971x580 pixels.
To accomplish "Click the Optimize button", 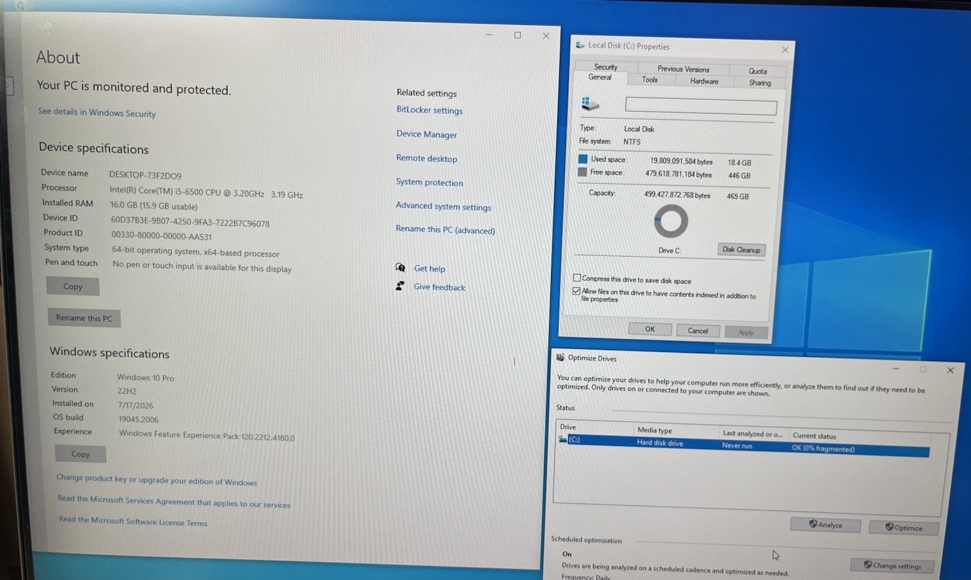I will click(x=903, y=527).
